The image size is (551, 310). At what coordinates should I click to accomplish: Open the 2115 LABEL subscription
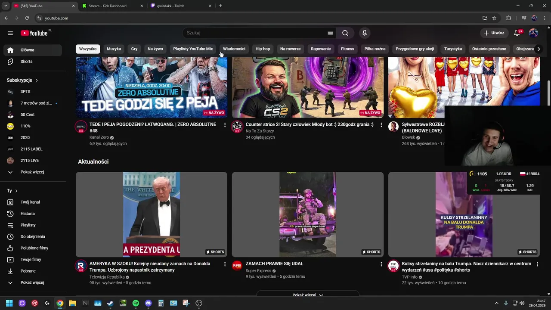pos(33,149)
